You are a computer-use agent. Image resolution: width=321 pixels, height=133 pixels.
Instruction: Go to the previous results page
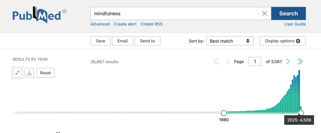click(x=228, y=62)
